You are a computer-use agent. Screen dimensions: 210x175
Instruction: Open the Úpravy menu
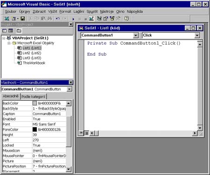click(24, 12)
